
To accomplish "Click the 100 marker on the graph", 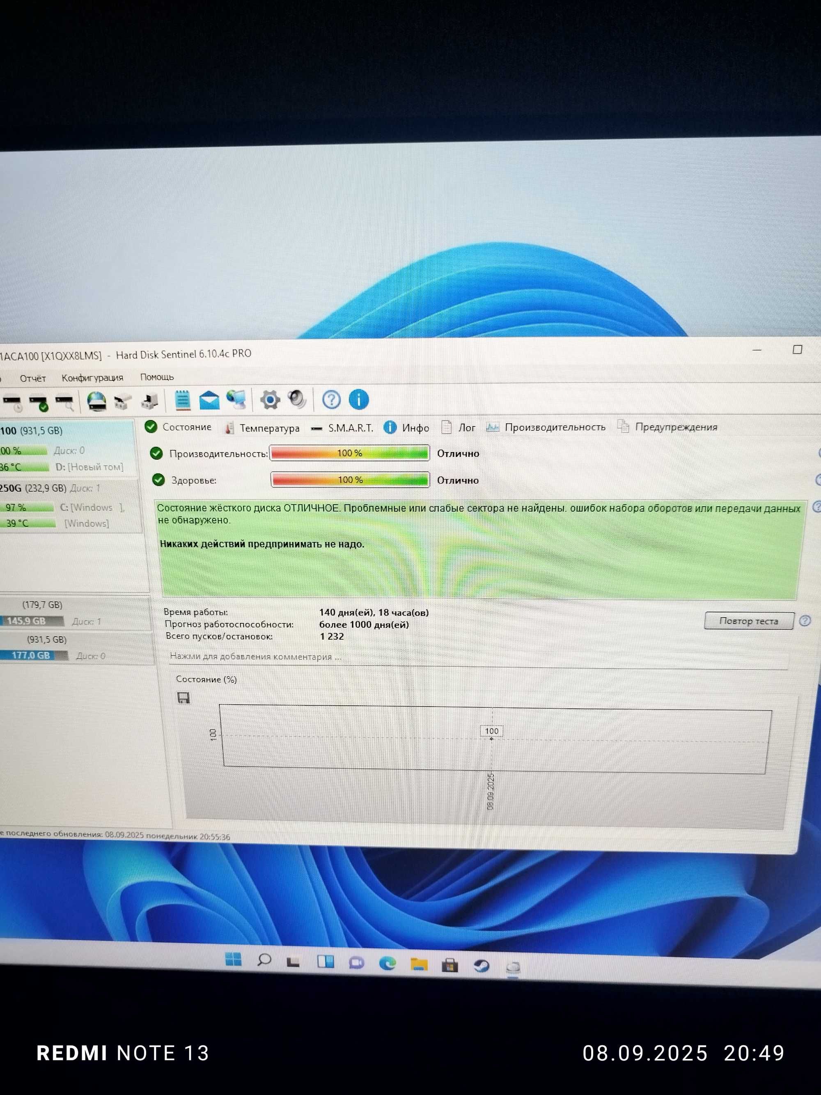I will click(491, 731).
